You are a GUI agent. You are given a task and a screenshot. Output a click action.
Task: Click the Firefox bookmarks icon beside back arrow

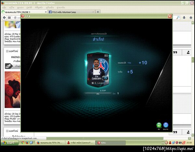pyautogui.click(x=9, y=18)
